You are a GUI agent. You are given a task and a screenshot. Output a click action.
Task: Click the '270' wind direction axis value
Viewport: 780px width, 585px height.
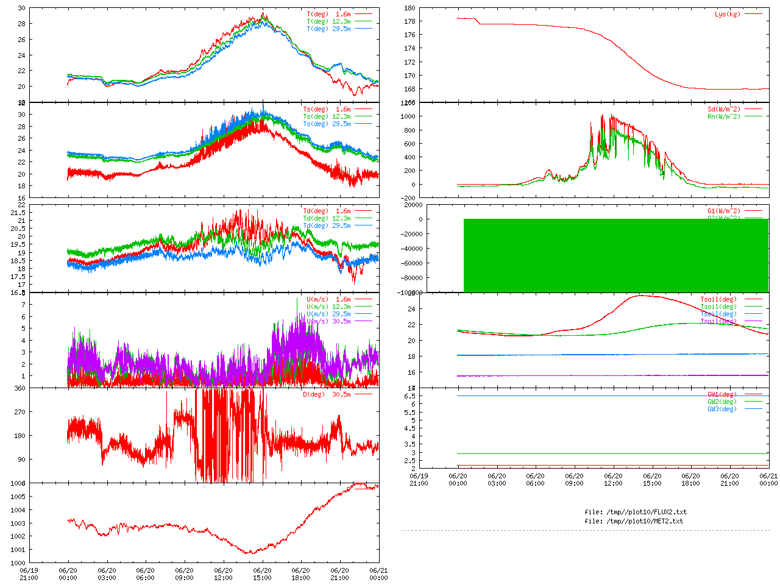(20, 412)
